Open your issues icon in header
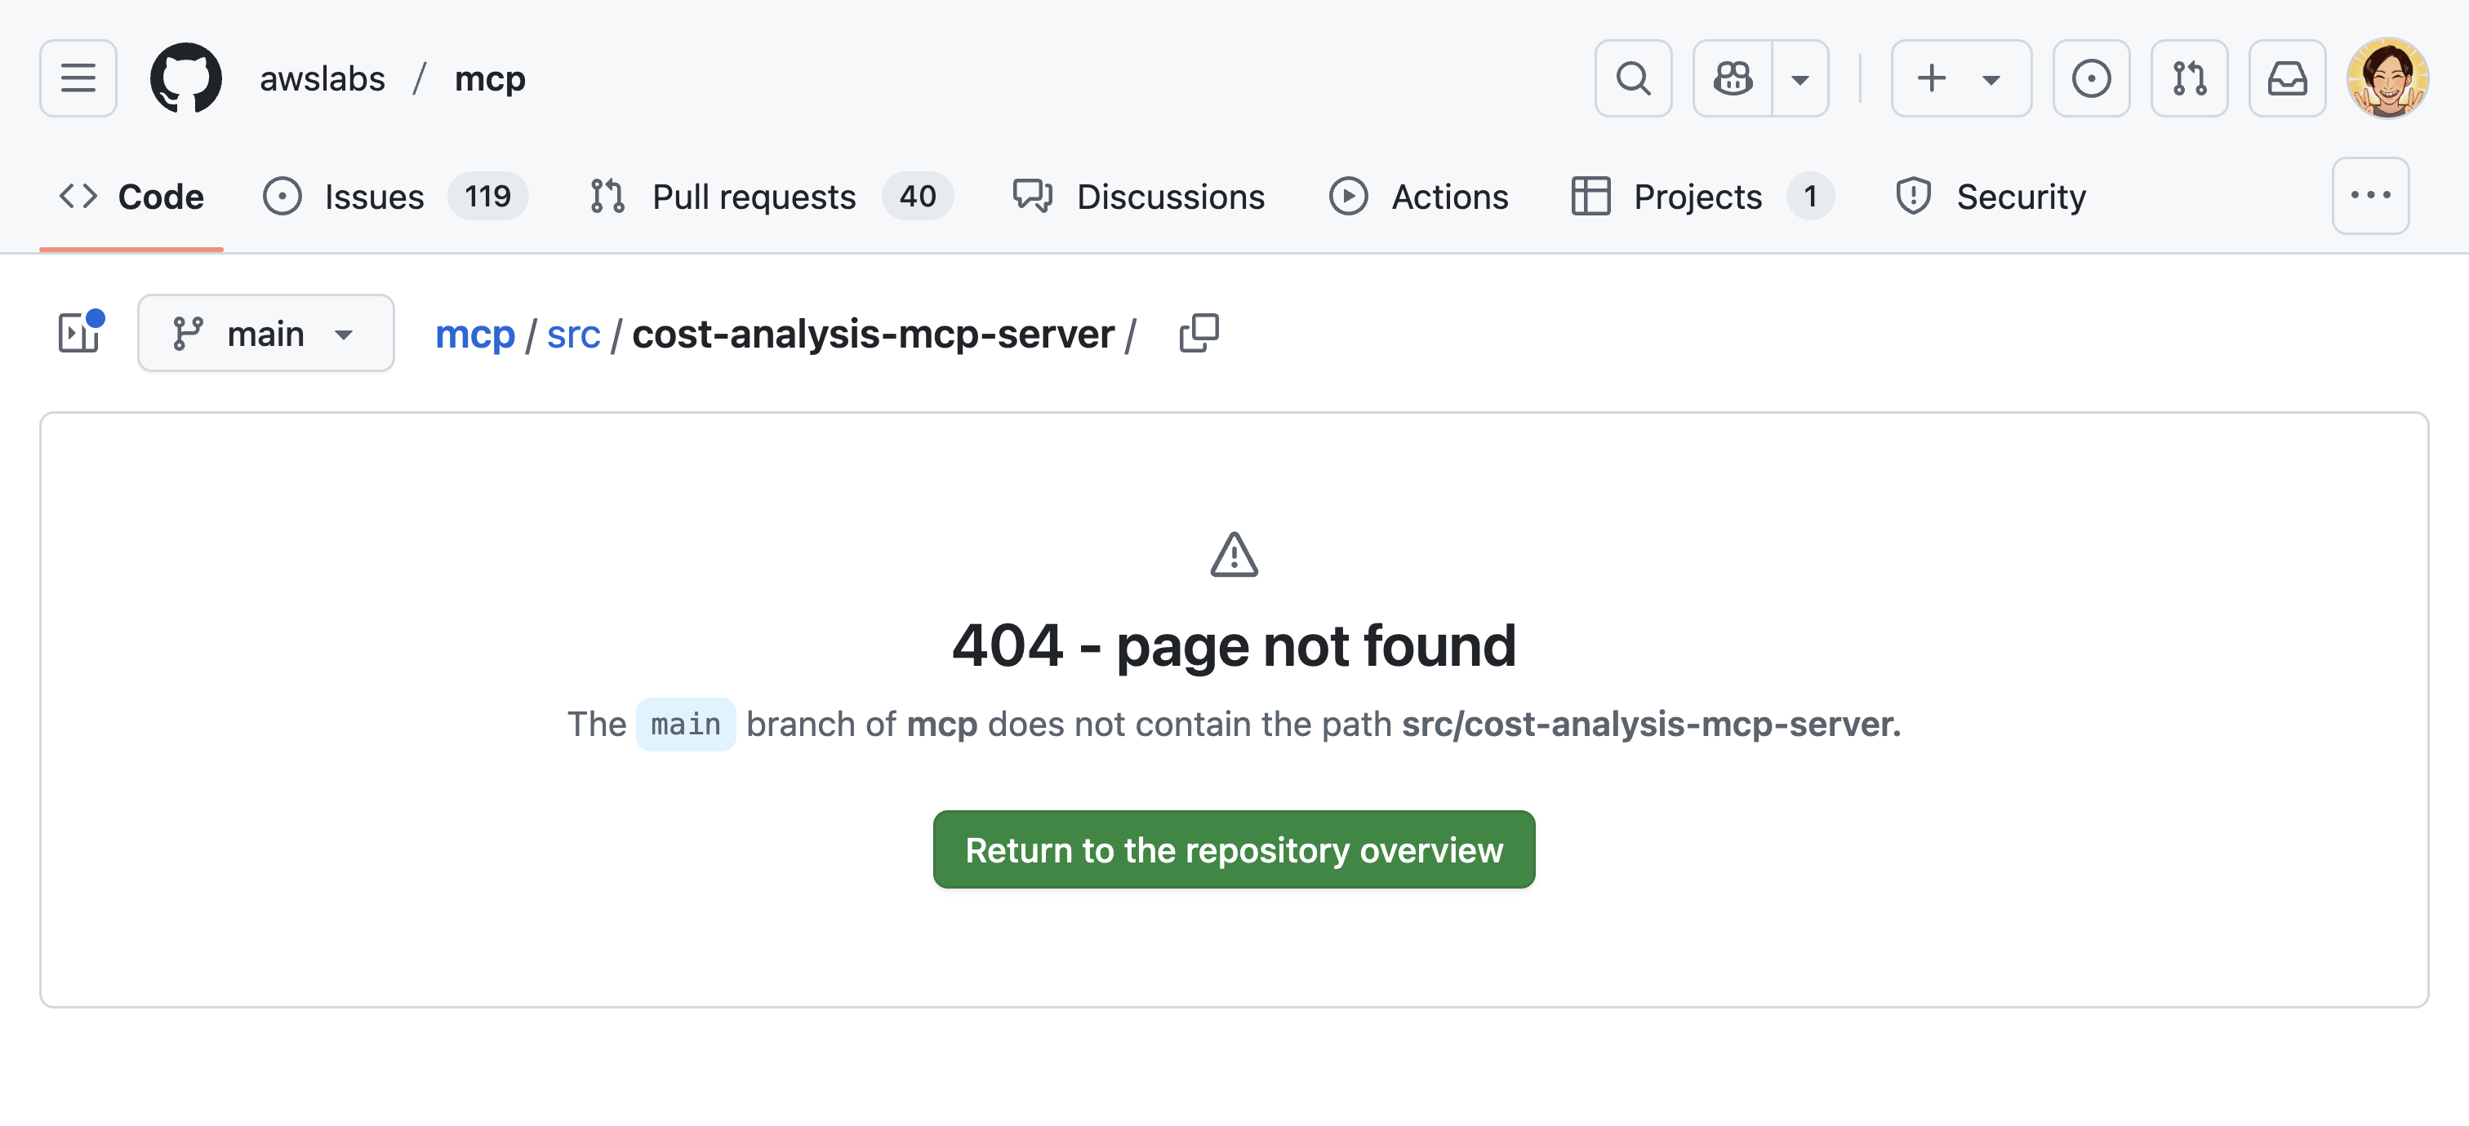Viewport: 2469px width, 1126px height. coord(2091,78)
